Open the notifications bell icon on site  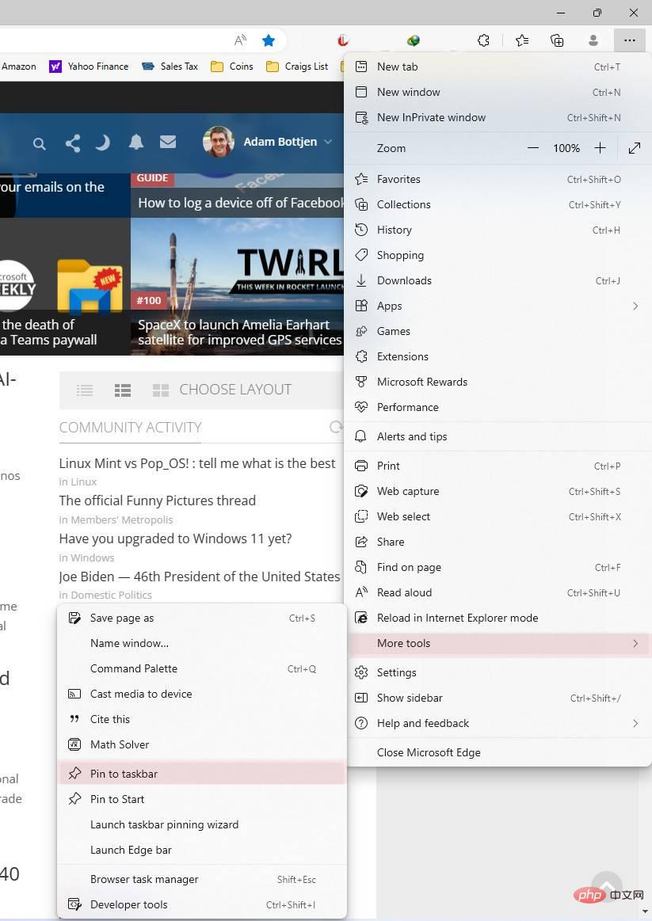coord(136,142)
